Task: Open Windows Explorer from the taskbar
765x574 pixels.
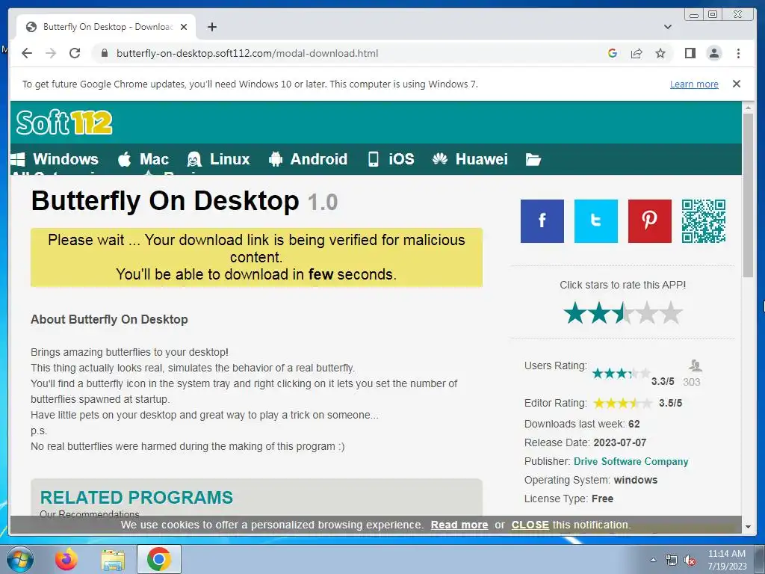Action: point(113,559)
